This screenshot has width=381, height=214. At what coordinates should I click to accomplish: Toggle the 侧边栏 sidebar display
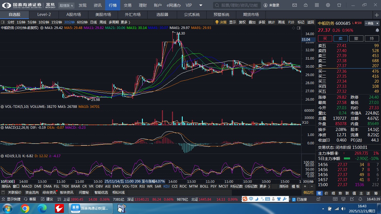point(308,193)
